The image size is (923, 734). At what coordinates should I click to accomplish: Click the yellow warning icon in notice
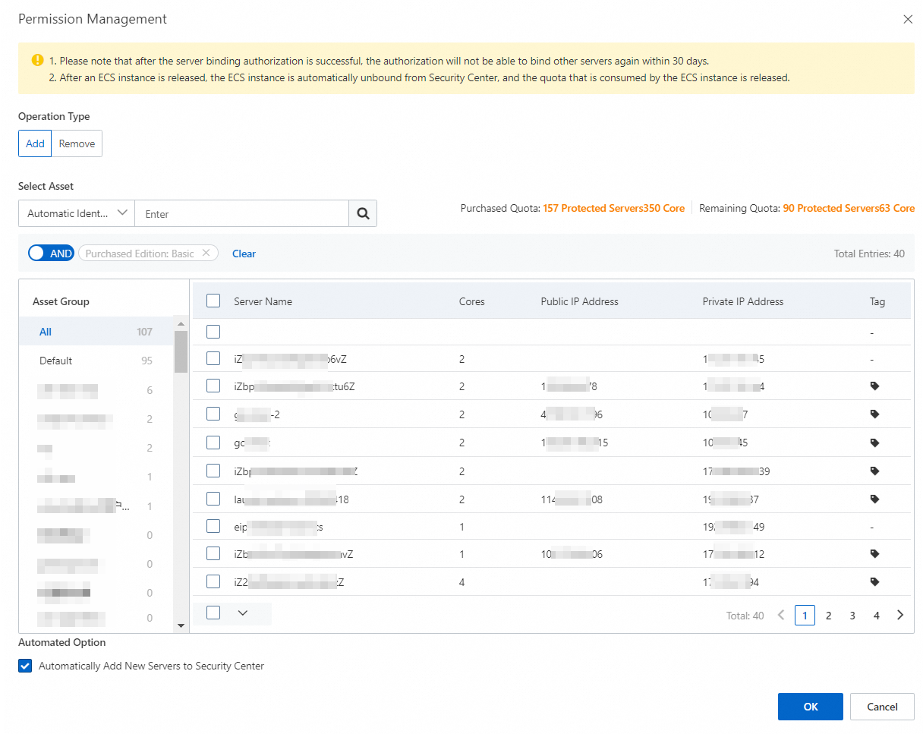(x=38, y=60)
